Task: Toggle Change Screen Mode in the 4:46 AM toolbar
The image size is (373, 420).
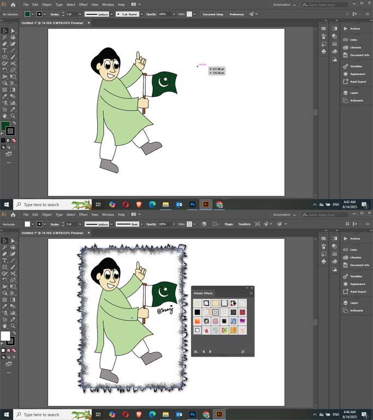Action: [x=9, y=364]
